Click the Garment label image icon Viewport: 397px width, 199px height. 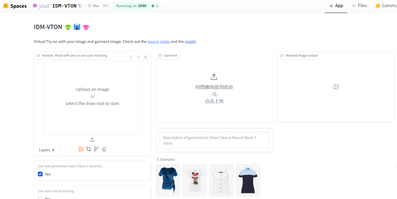[x=160, y=55]
